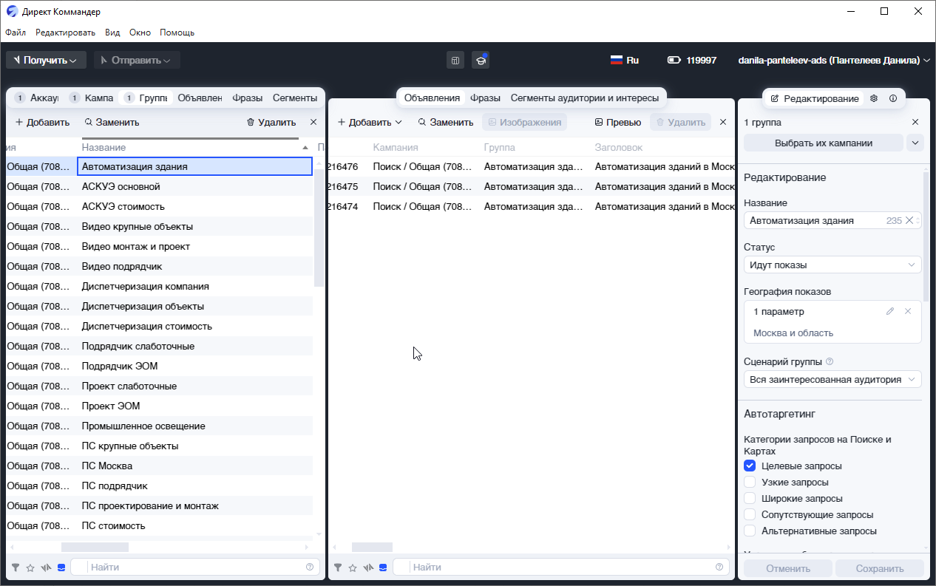Enable 'Узкие запросы' checkbox
The width and height of the screenshot is (936, 586).
click(x=750, y=482)
